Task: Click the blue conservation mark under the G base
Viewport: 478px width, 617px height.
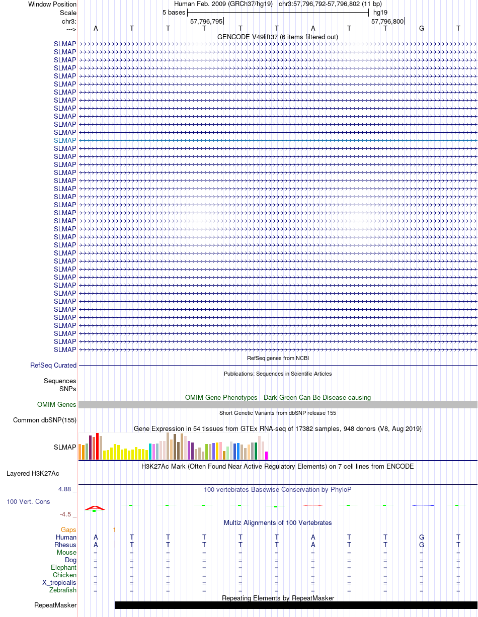Action: click(x=422, y=505)
